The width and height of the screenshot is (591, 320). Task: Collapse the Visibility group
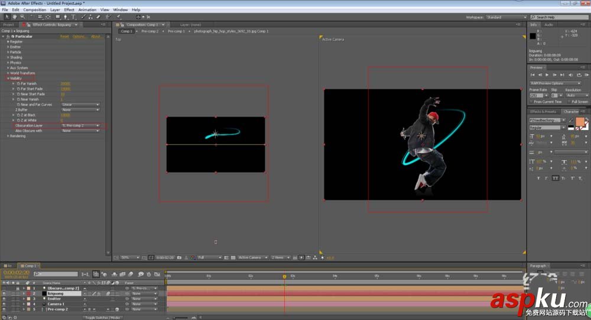pyautogui.click(x=8, y=79)
